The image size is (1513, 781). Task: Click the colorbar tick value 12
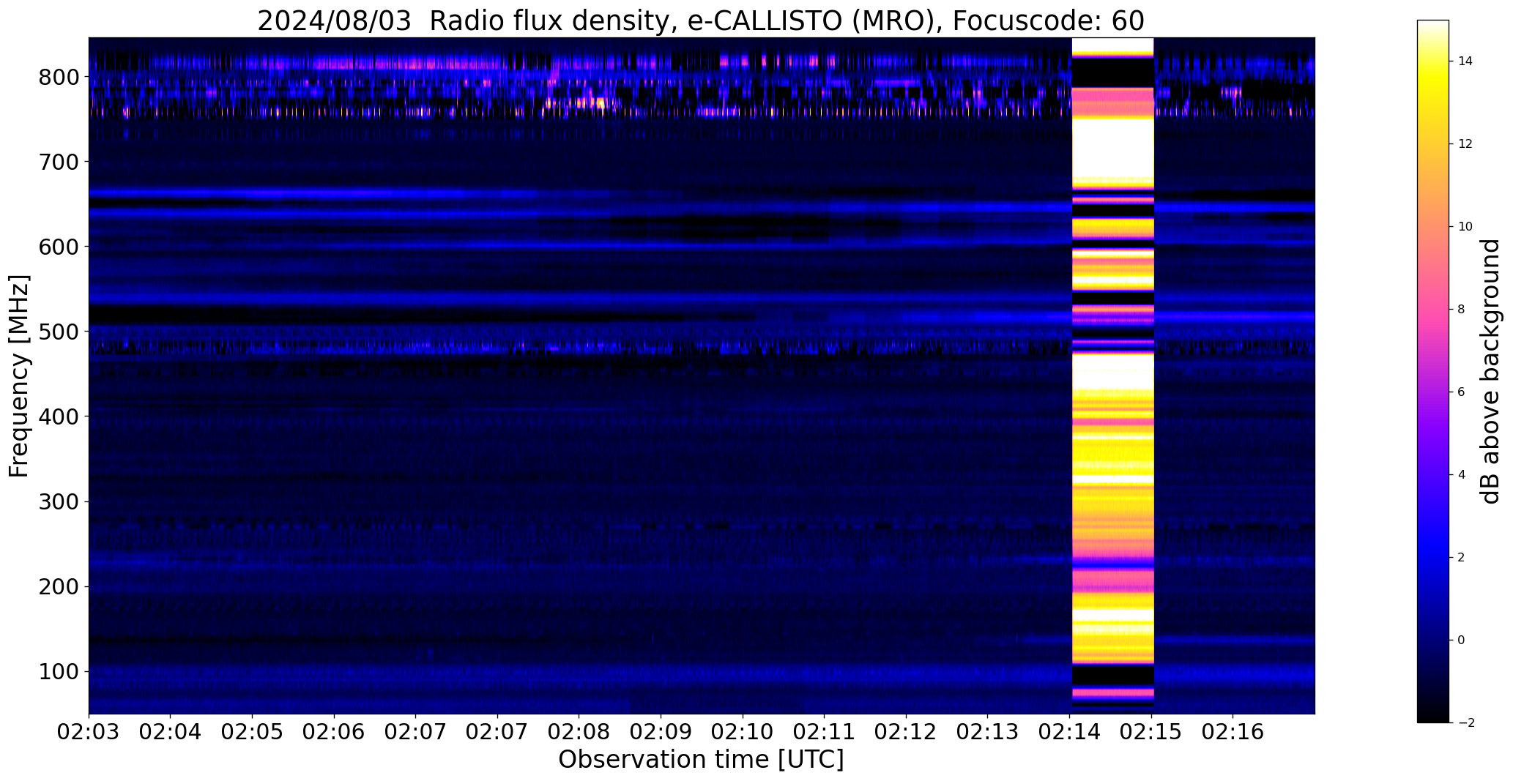point(1465,144)
